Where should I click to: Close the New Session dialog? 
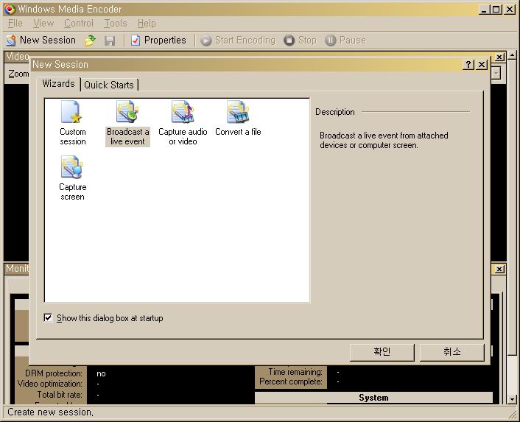(482, 64)
